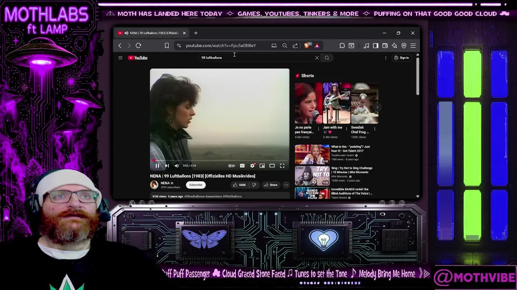Open a new browser tab with plus

(195, 33)
